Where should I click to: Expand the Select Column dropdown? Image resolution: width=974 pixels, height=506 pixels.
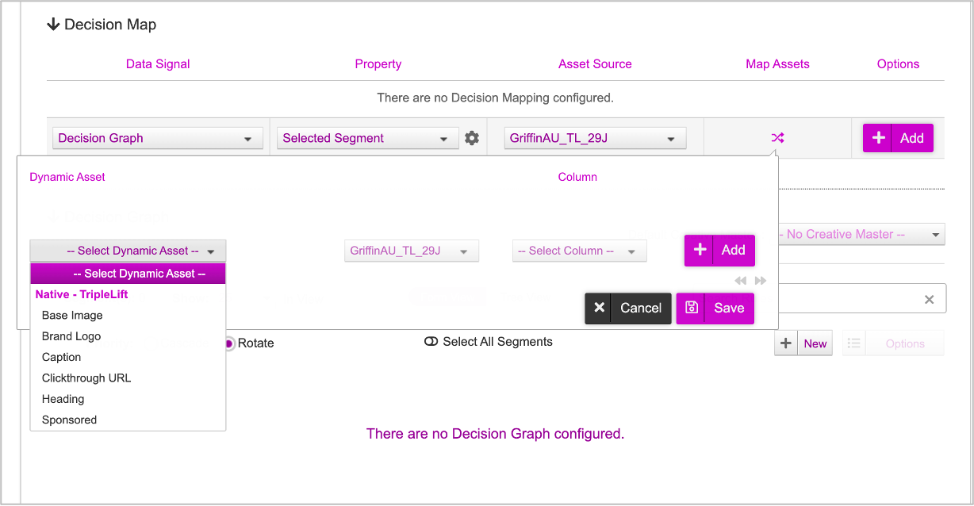(x=579, y=251)
